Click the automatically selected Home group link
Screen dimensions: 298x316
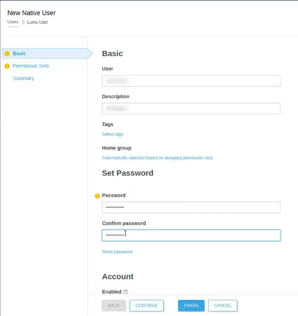(x=157, y=158)
